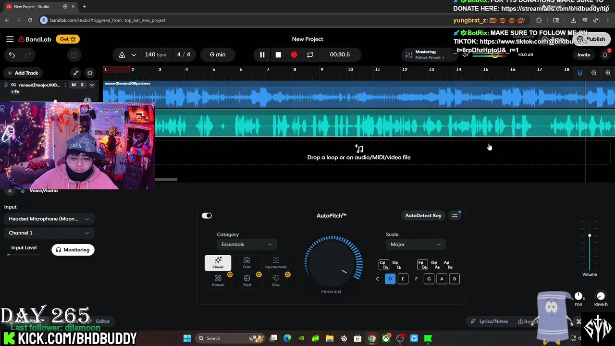
Task: Toggle the F#/Gb note in scale
Action: 423,265
